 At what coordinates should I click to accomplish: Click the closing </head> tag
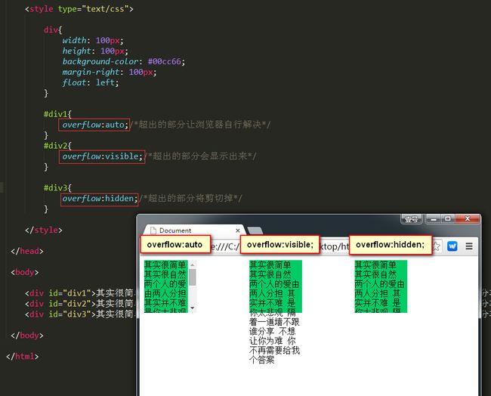27,251
